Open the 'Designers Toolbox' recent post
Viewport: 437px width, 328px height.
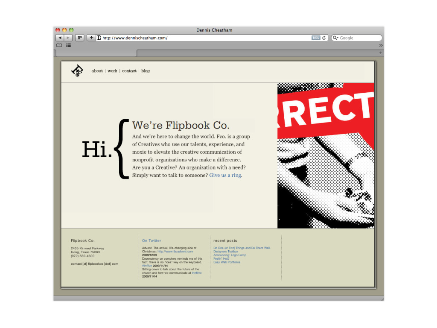pyautogui.click(x=226, y=251)
